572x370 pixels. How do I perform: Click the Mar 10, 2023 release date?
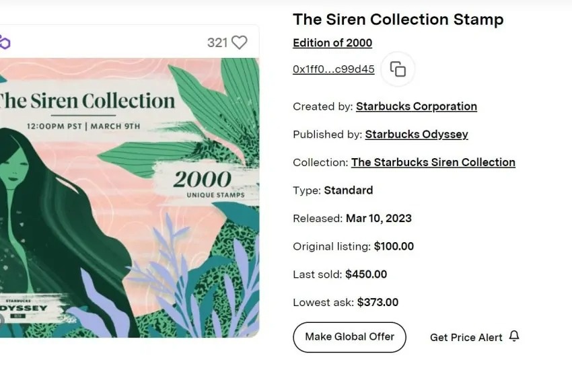pyautogui.click(x=378, y=219)
